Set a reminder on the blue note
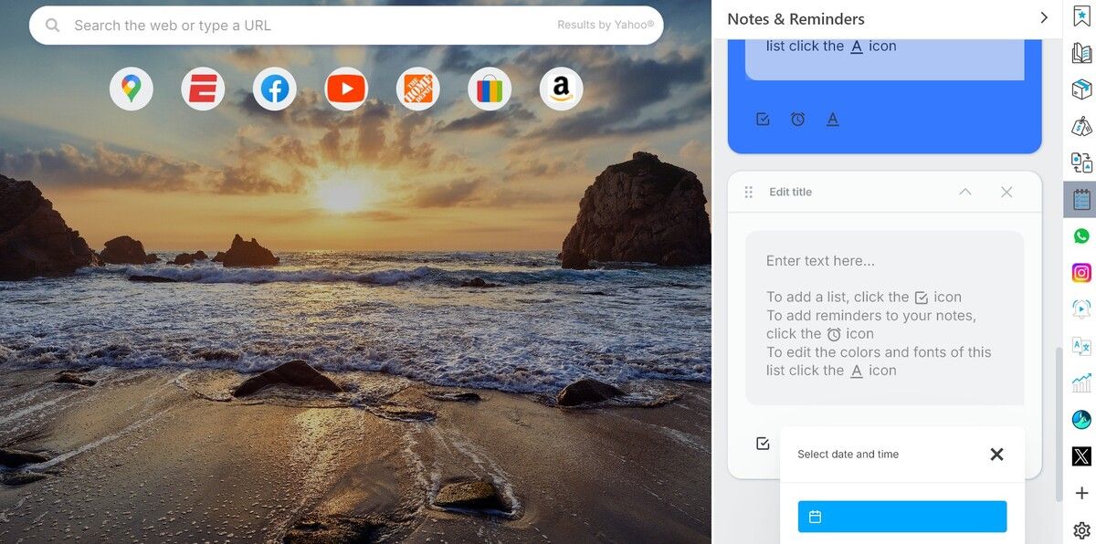 [x=797, y=120]
